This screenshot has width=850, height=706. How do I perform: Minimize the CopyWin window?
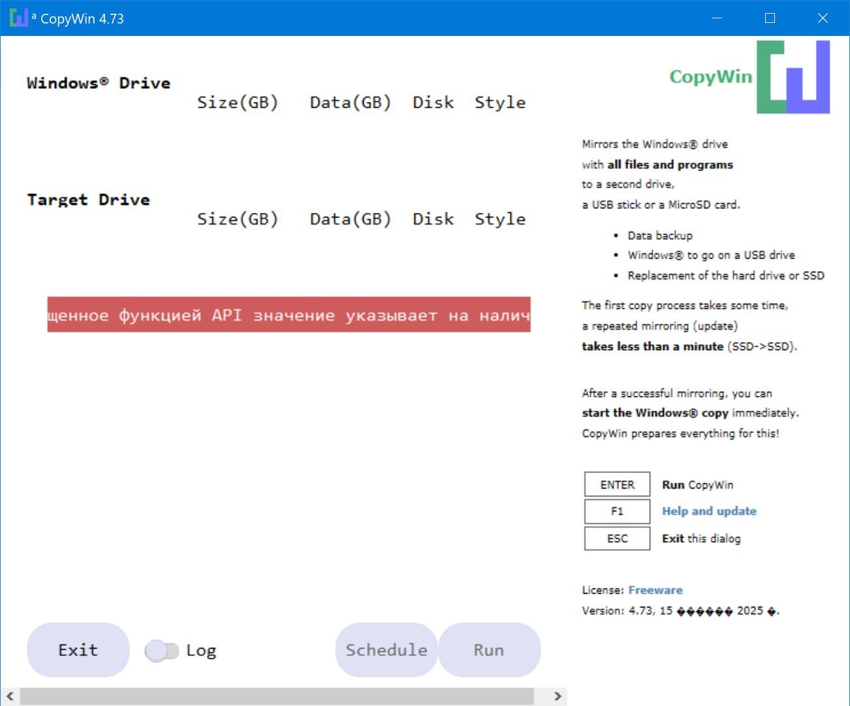717,18
